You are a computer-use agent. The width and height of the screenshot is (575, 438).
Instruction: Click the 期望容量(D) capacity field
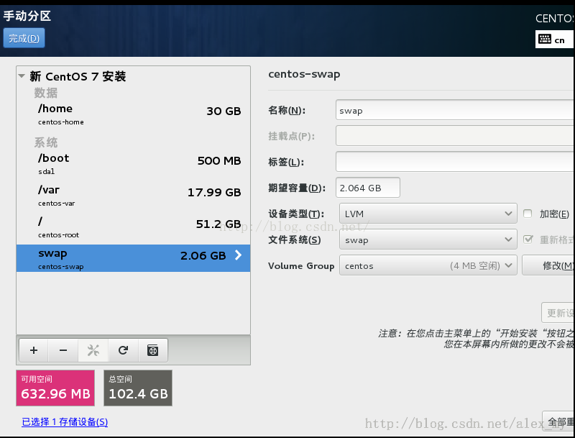point(368,188)
